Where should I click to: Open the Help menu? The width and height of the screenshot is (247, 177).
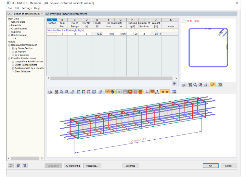click(37, 8)
